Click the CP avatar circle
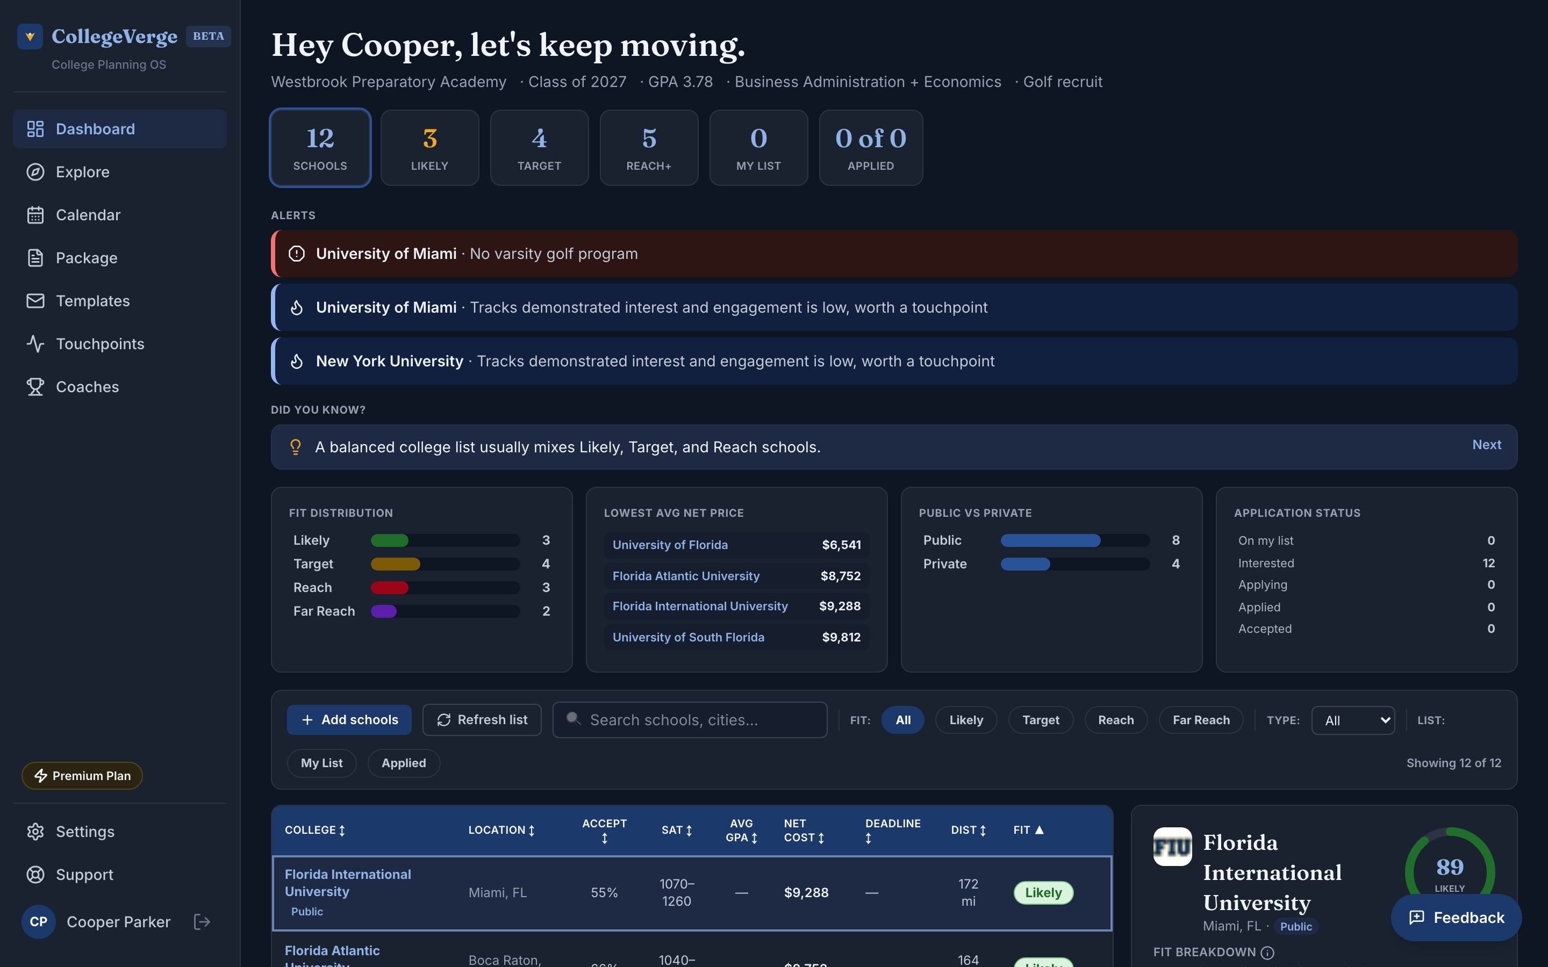 [38, 921]
